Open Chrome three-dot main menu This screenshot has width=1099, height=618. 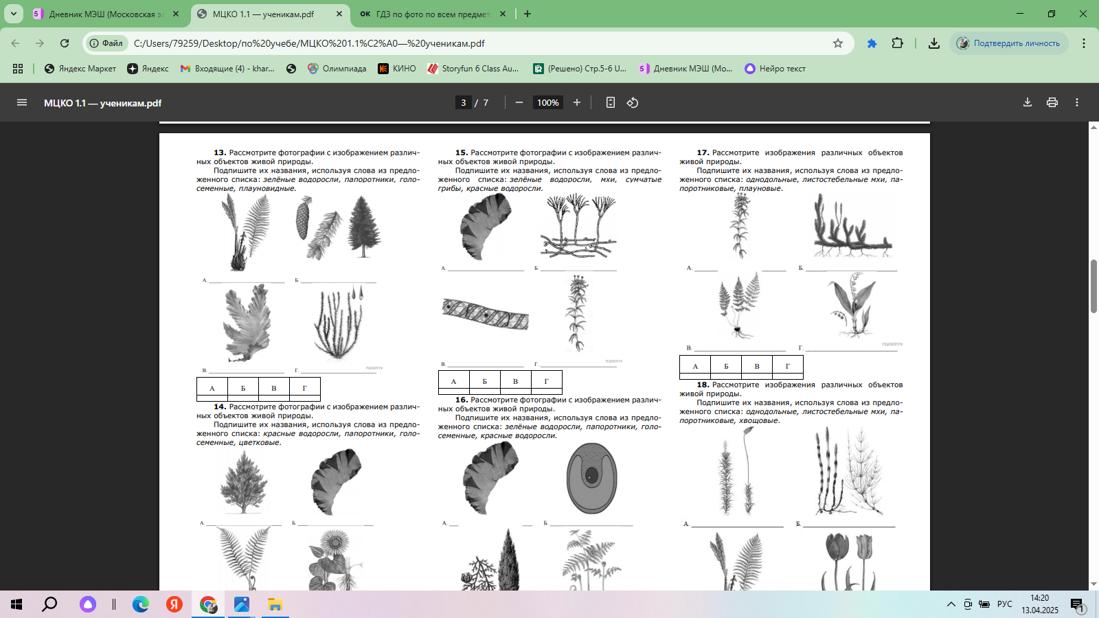(x=1084, y=43)
